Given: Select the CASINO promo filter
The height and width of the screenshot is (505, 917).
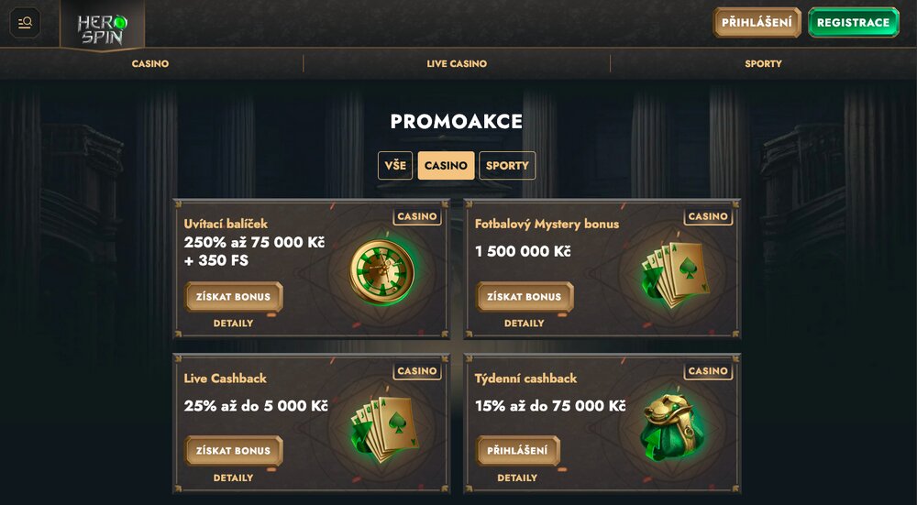Looking at the screenshot, I should pyautogui.click(x=446, y=166).
